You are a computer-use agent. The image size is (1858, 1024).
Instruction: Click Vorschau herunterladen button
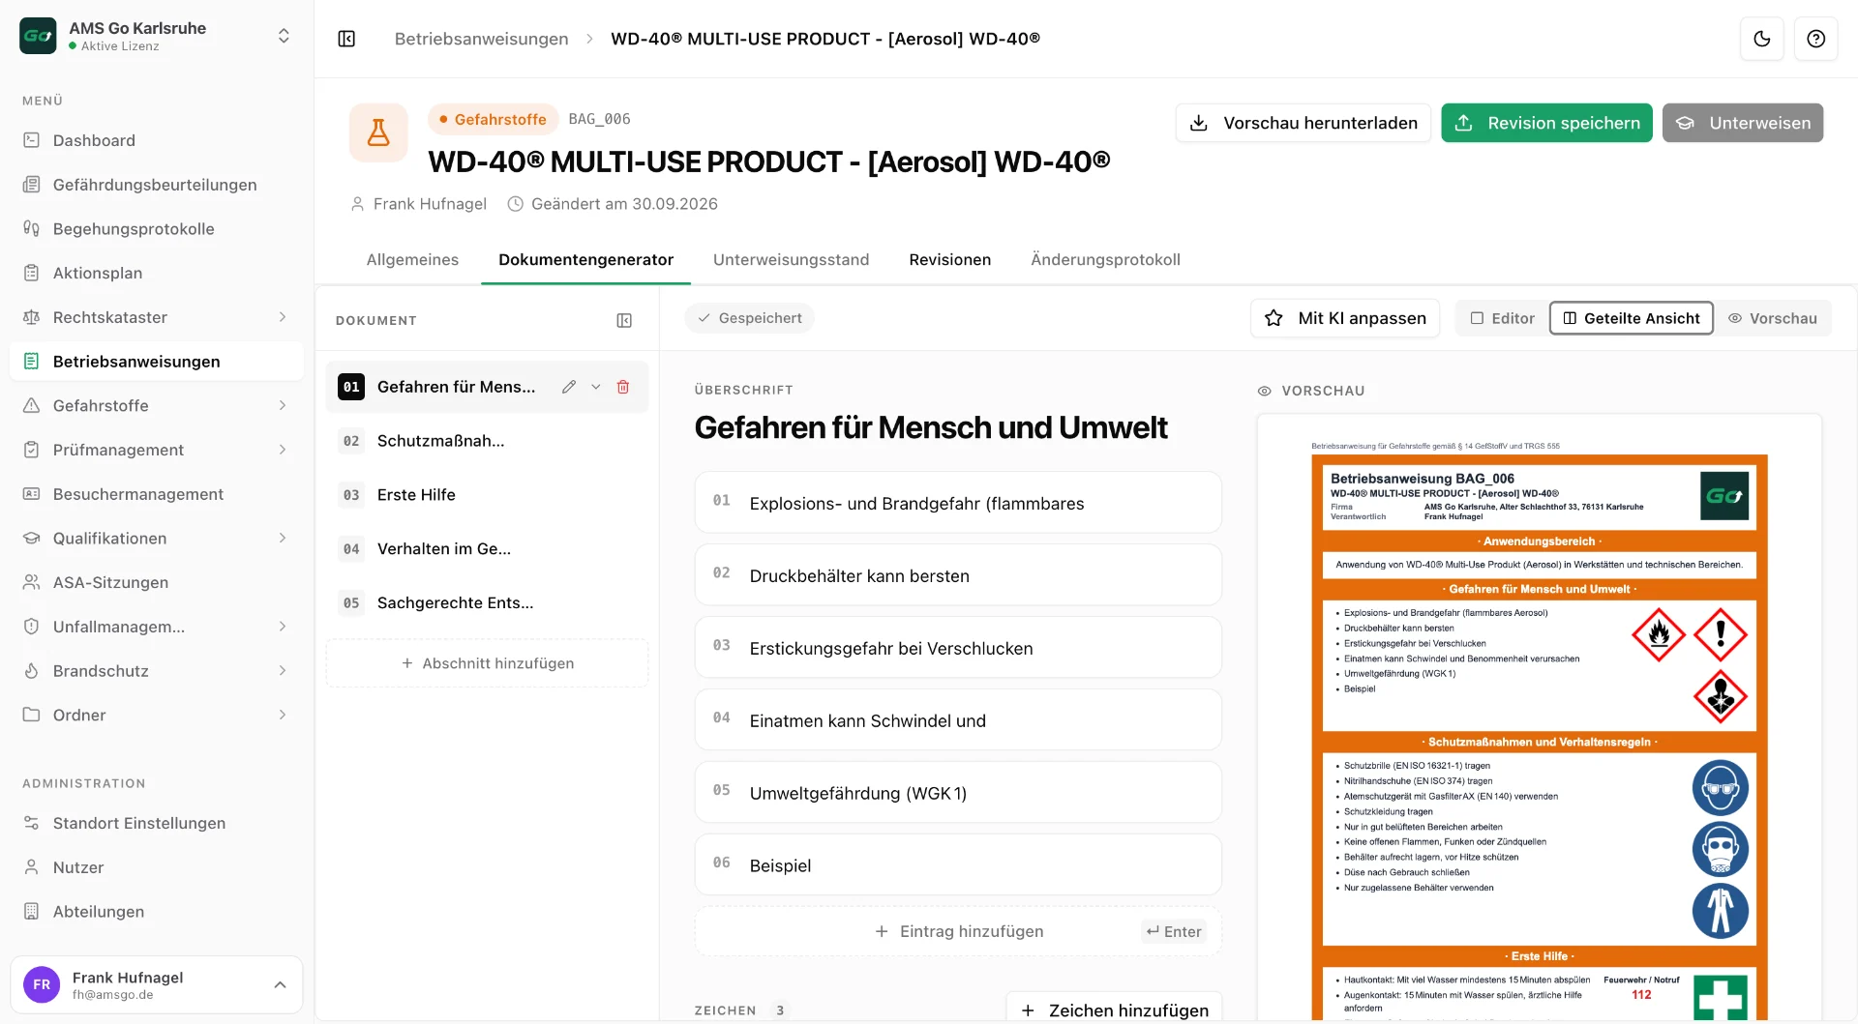pos(1303,123)
